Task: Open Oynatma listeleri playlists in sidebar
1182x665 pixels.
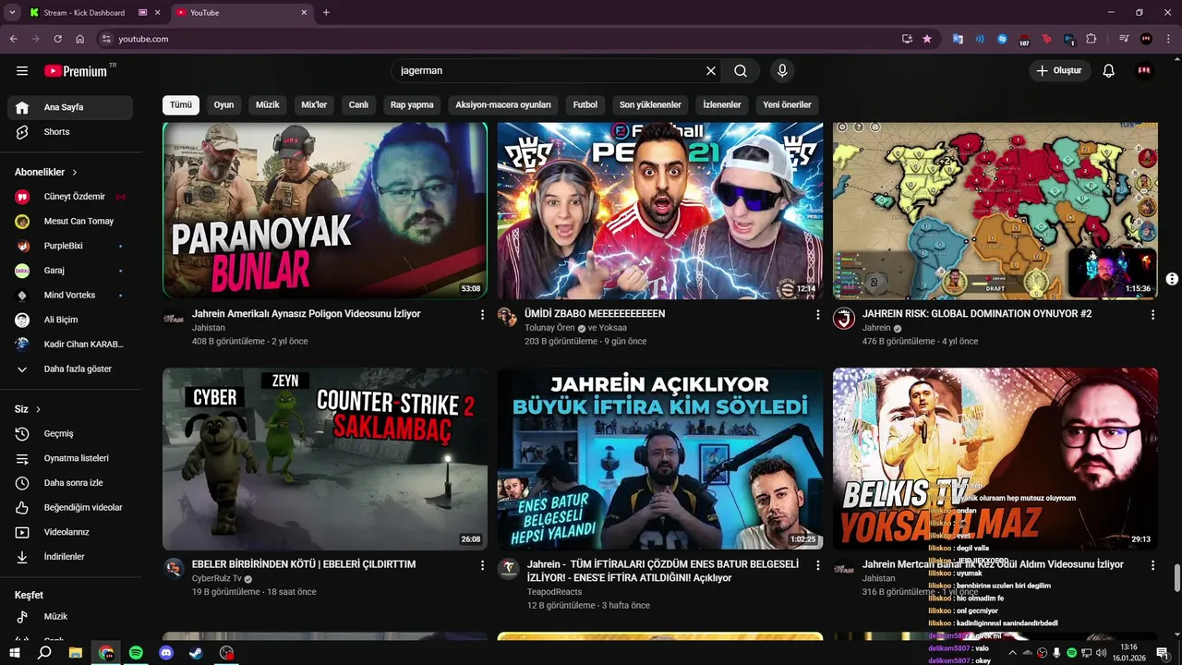Action: [x=70, y=458]
